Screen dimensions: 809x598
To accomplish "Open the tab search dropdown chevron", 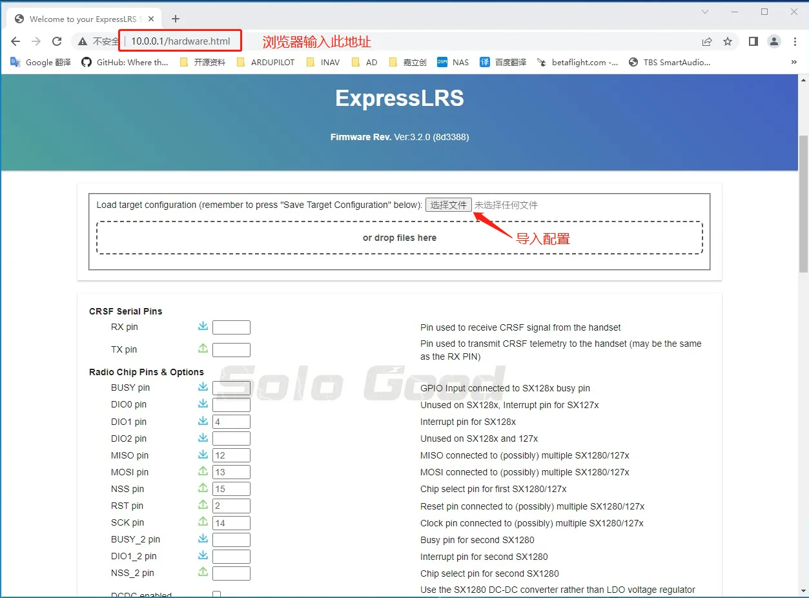I will coord(705,12).
